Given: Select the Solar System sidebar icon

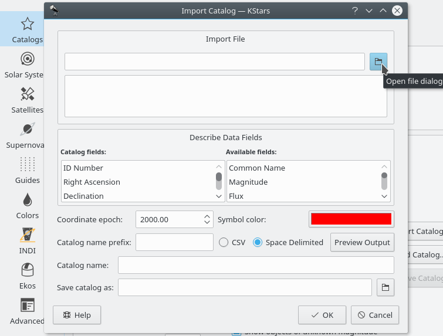Looking at the screenshot, I should tap(26, 65).
